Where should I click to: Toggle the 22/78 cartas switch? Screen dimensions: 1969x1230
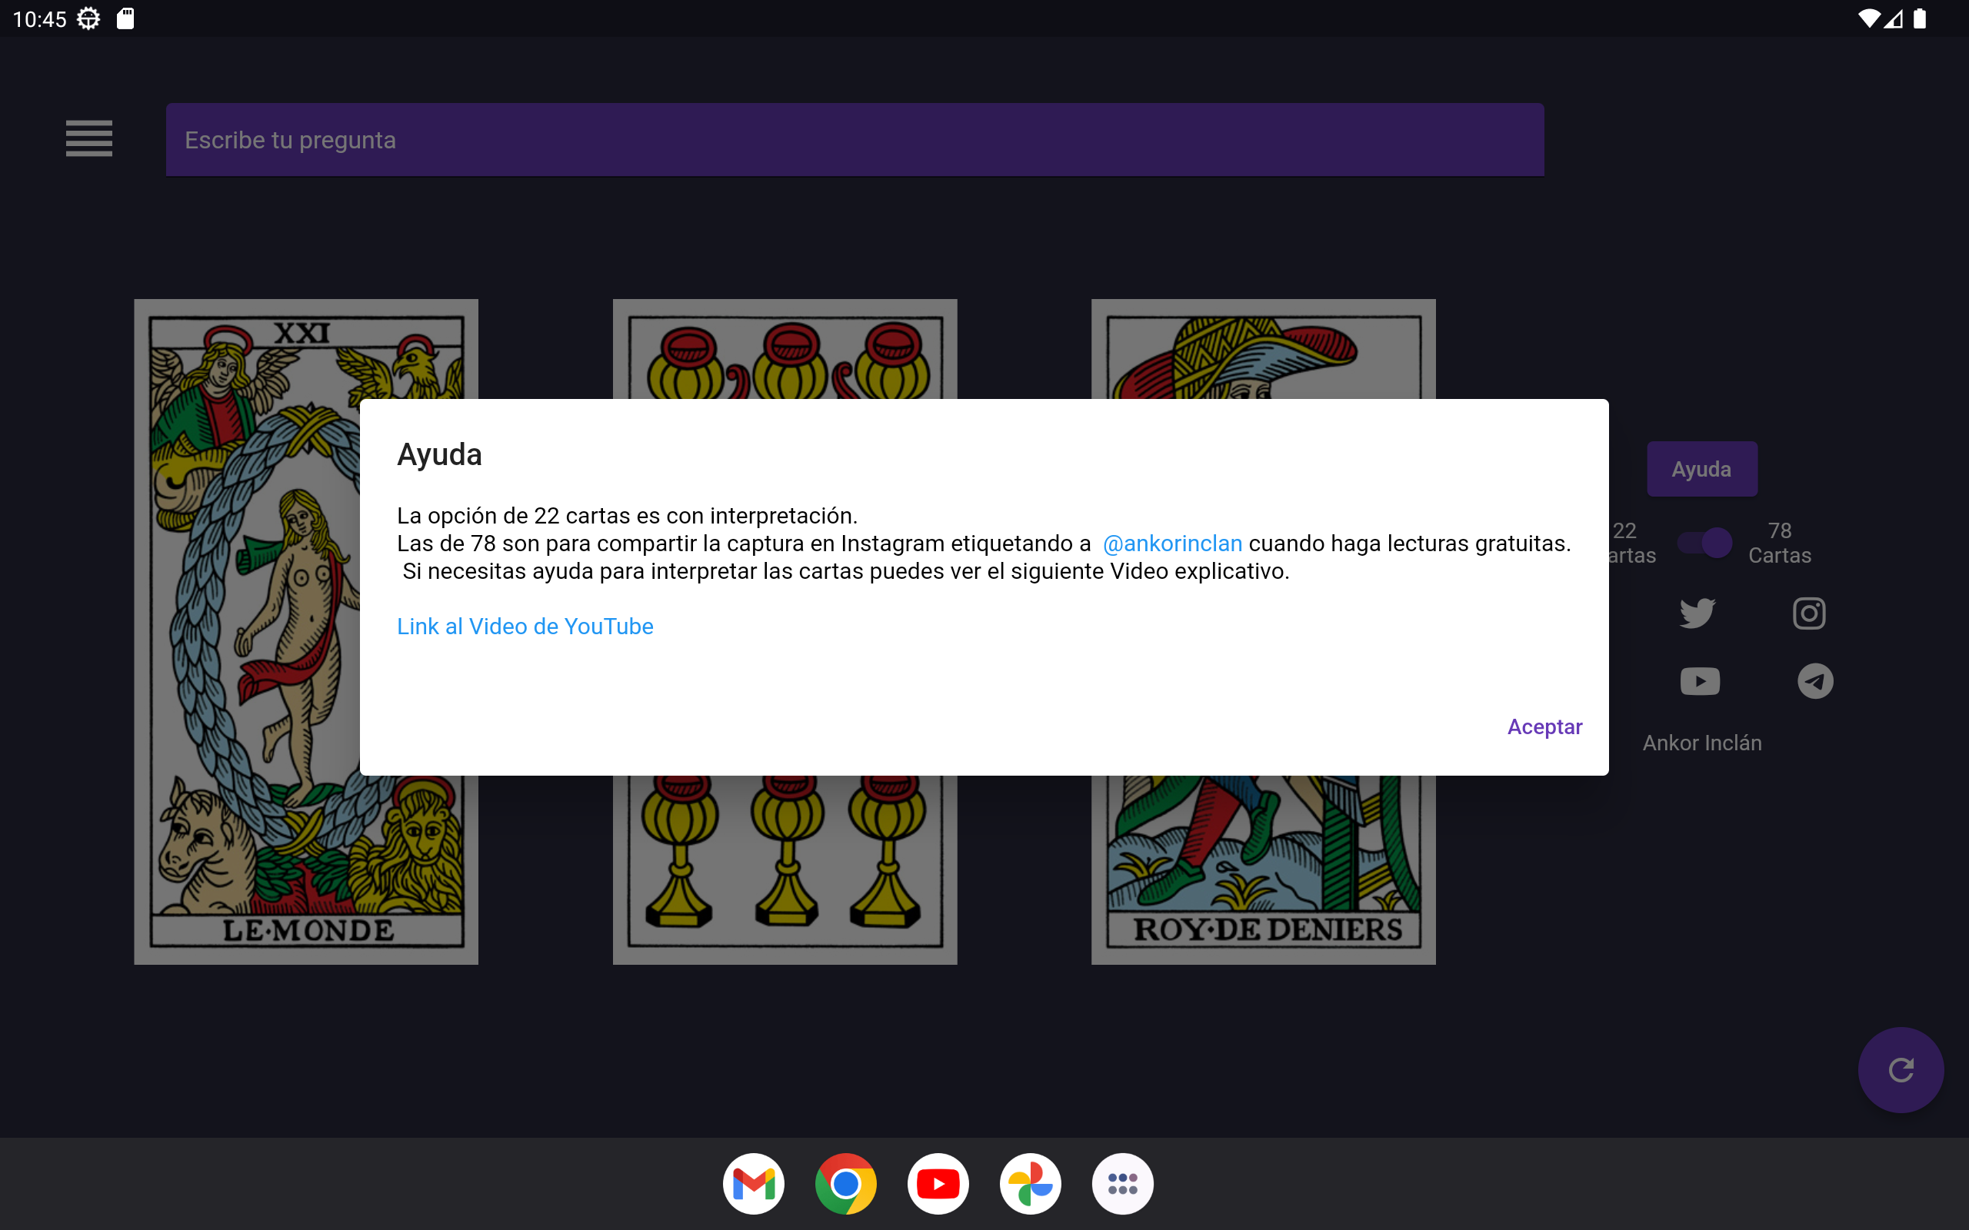coord(1704,543)
